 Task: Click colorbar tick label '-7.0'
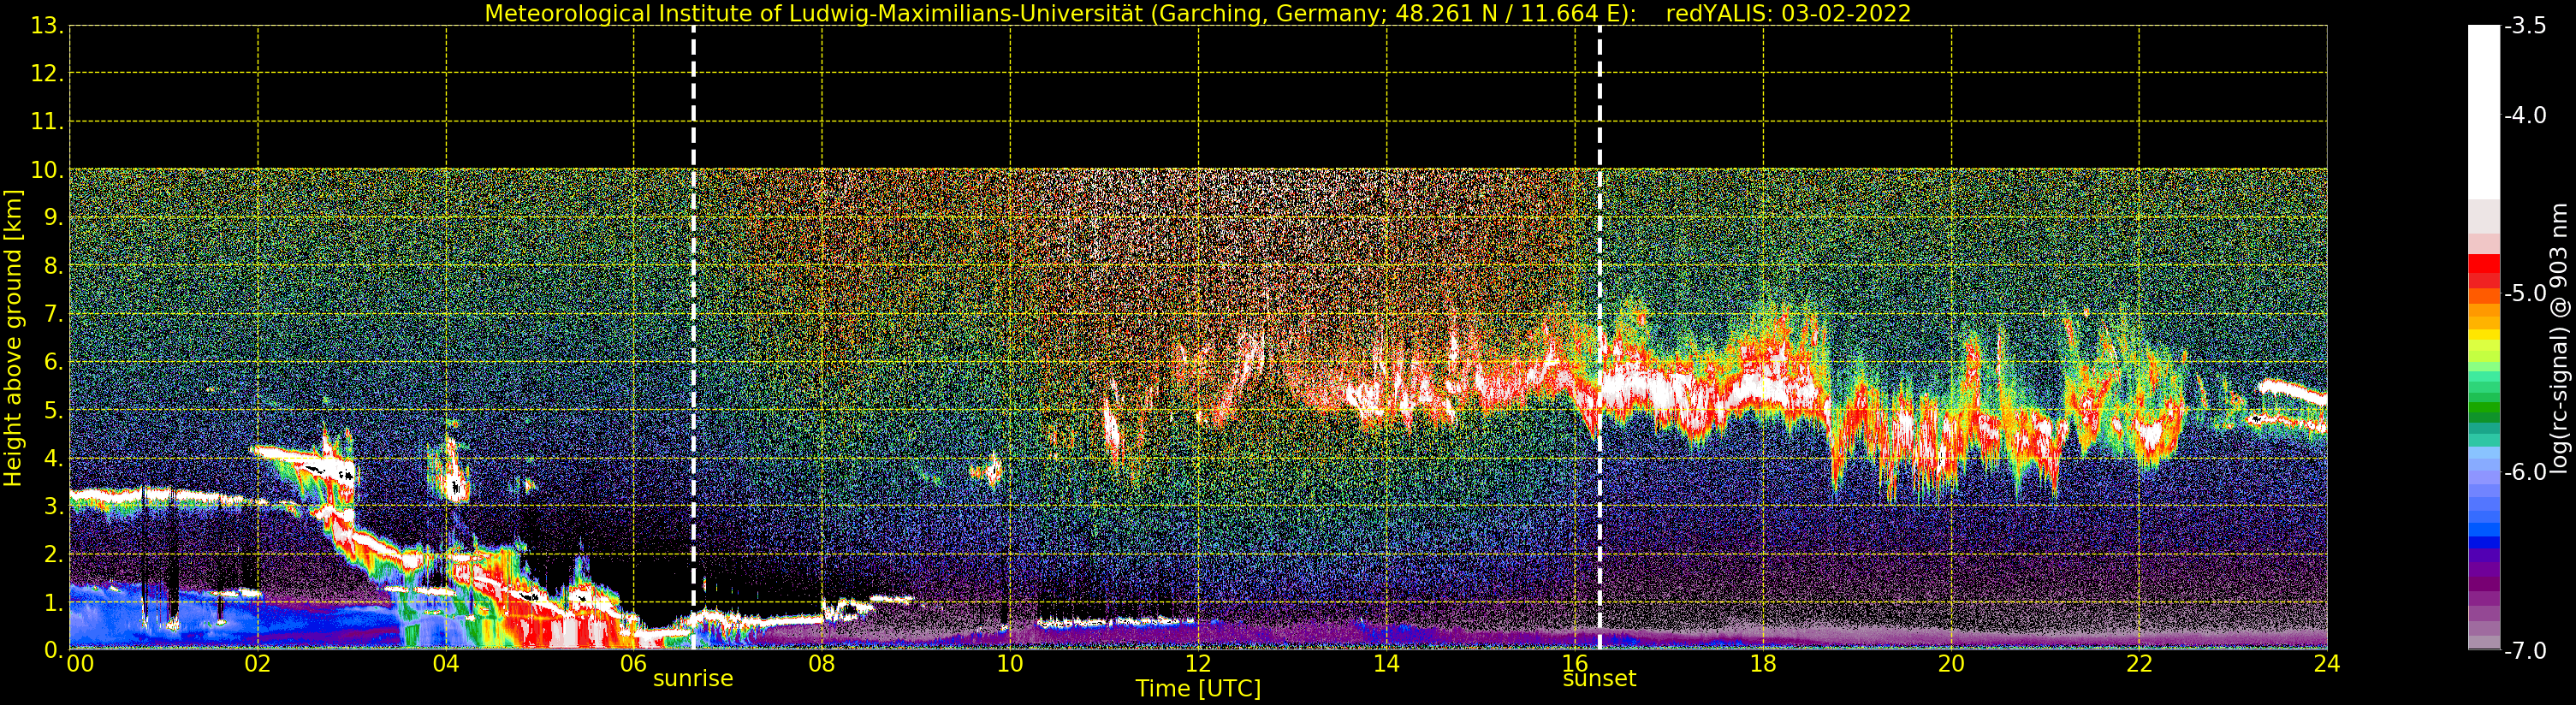click(2525, 651)
